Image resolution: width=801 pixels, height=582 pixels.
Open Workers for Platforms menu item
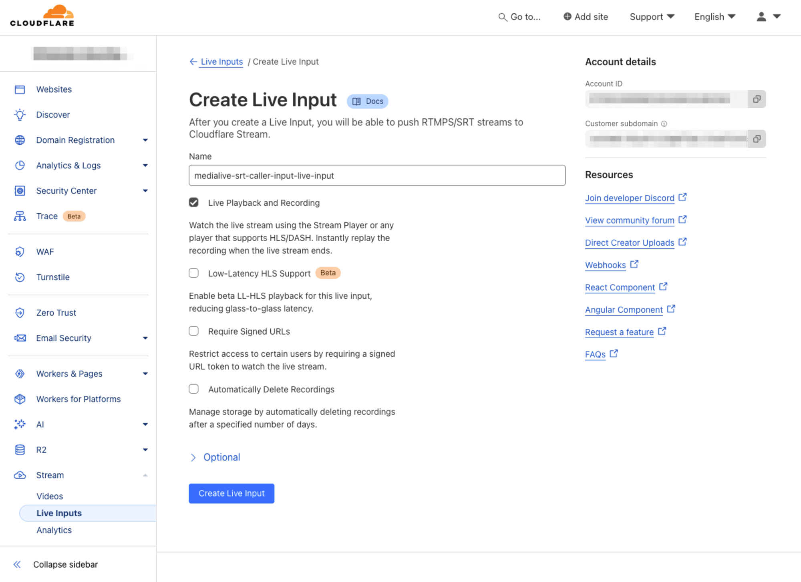pos(78,399)
